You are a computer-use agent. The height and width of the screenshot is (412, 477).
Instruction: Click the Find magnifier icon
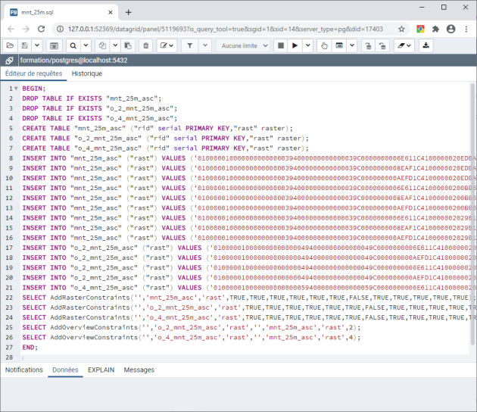73,45
